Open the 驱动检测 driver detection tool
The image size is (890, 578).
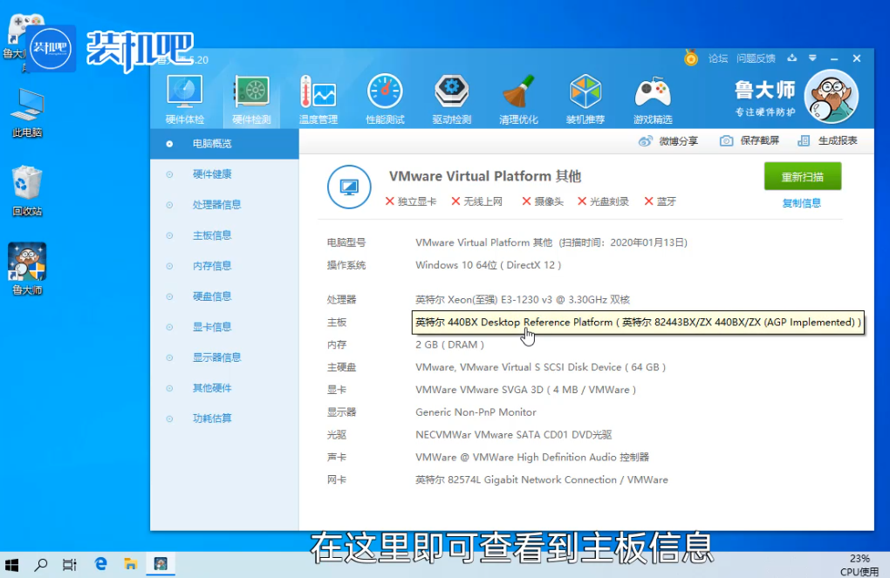tap(452, 96)
